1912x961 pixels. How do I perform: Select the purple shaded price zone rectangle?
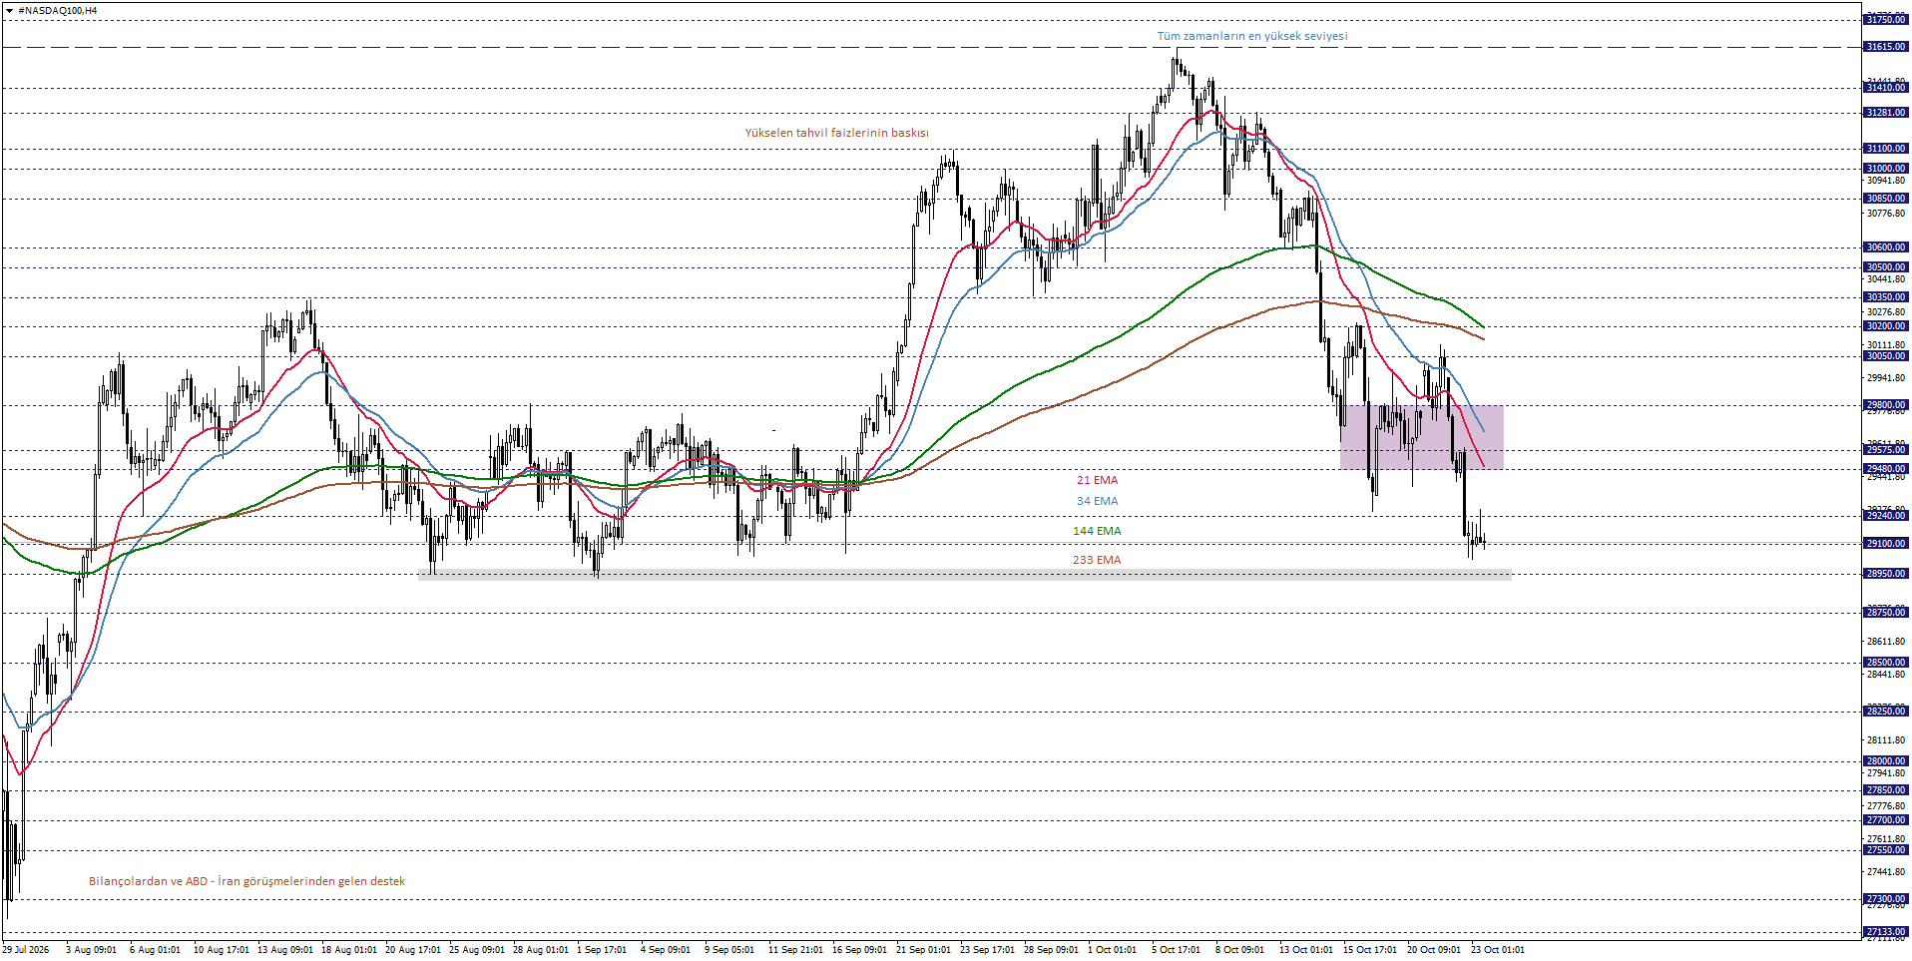(x=1422, y=437)
